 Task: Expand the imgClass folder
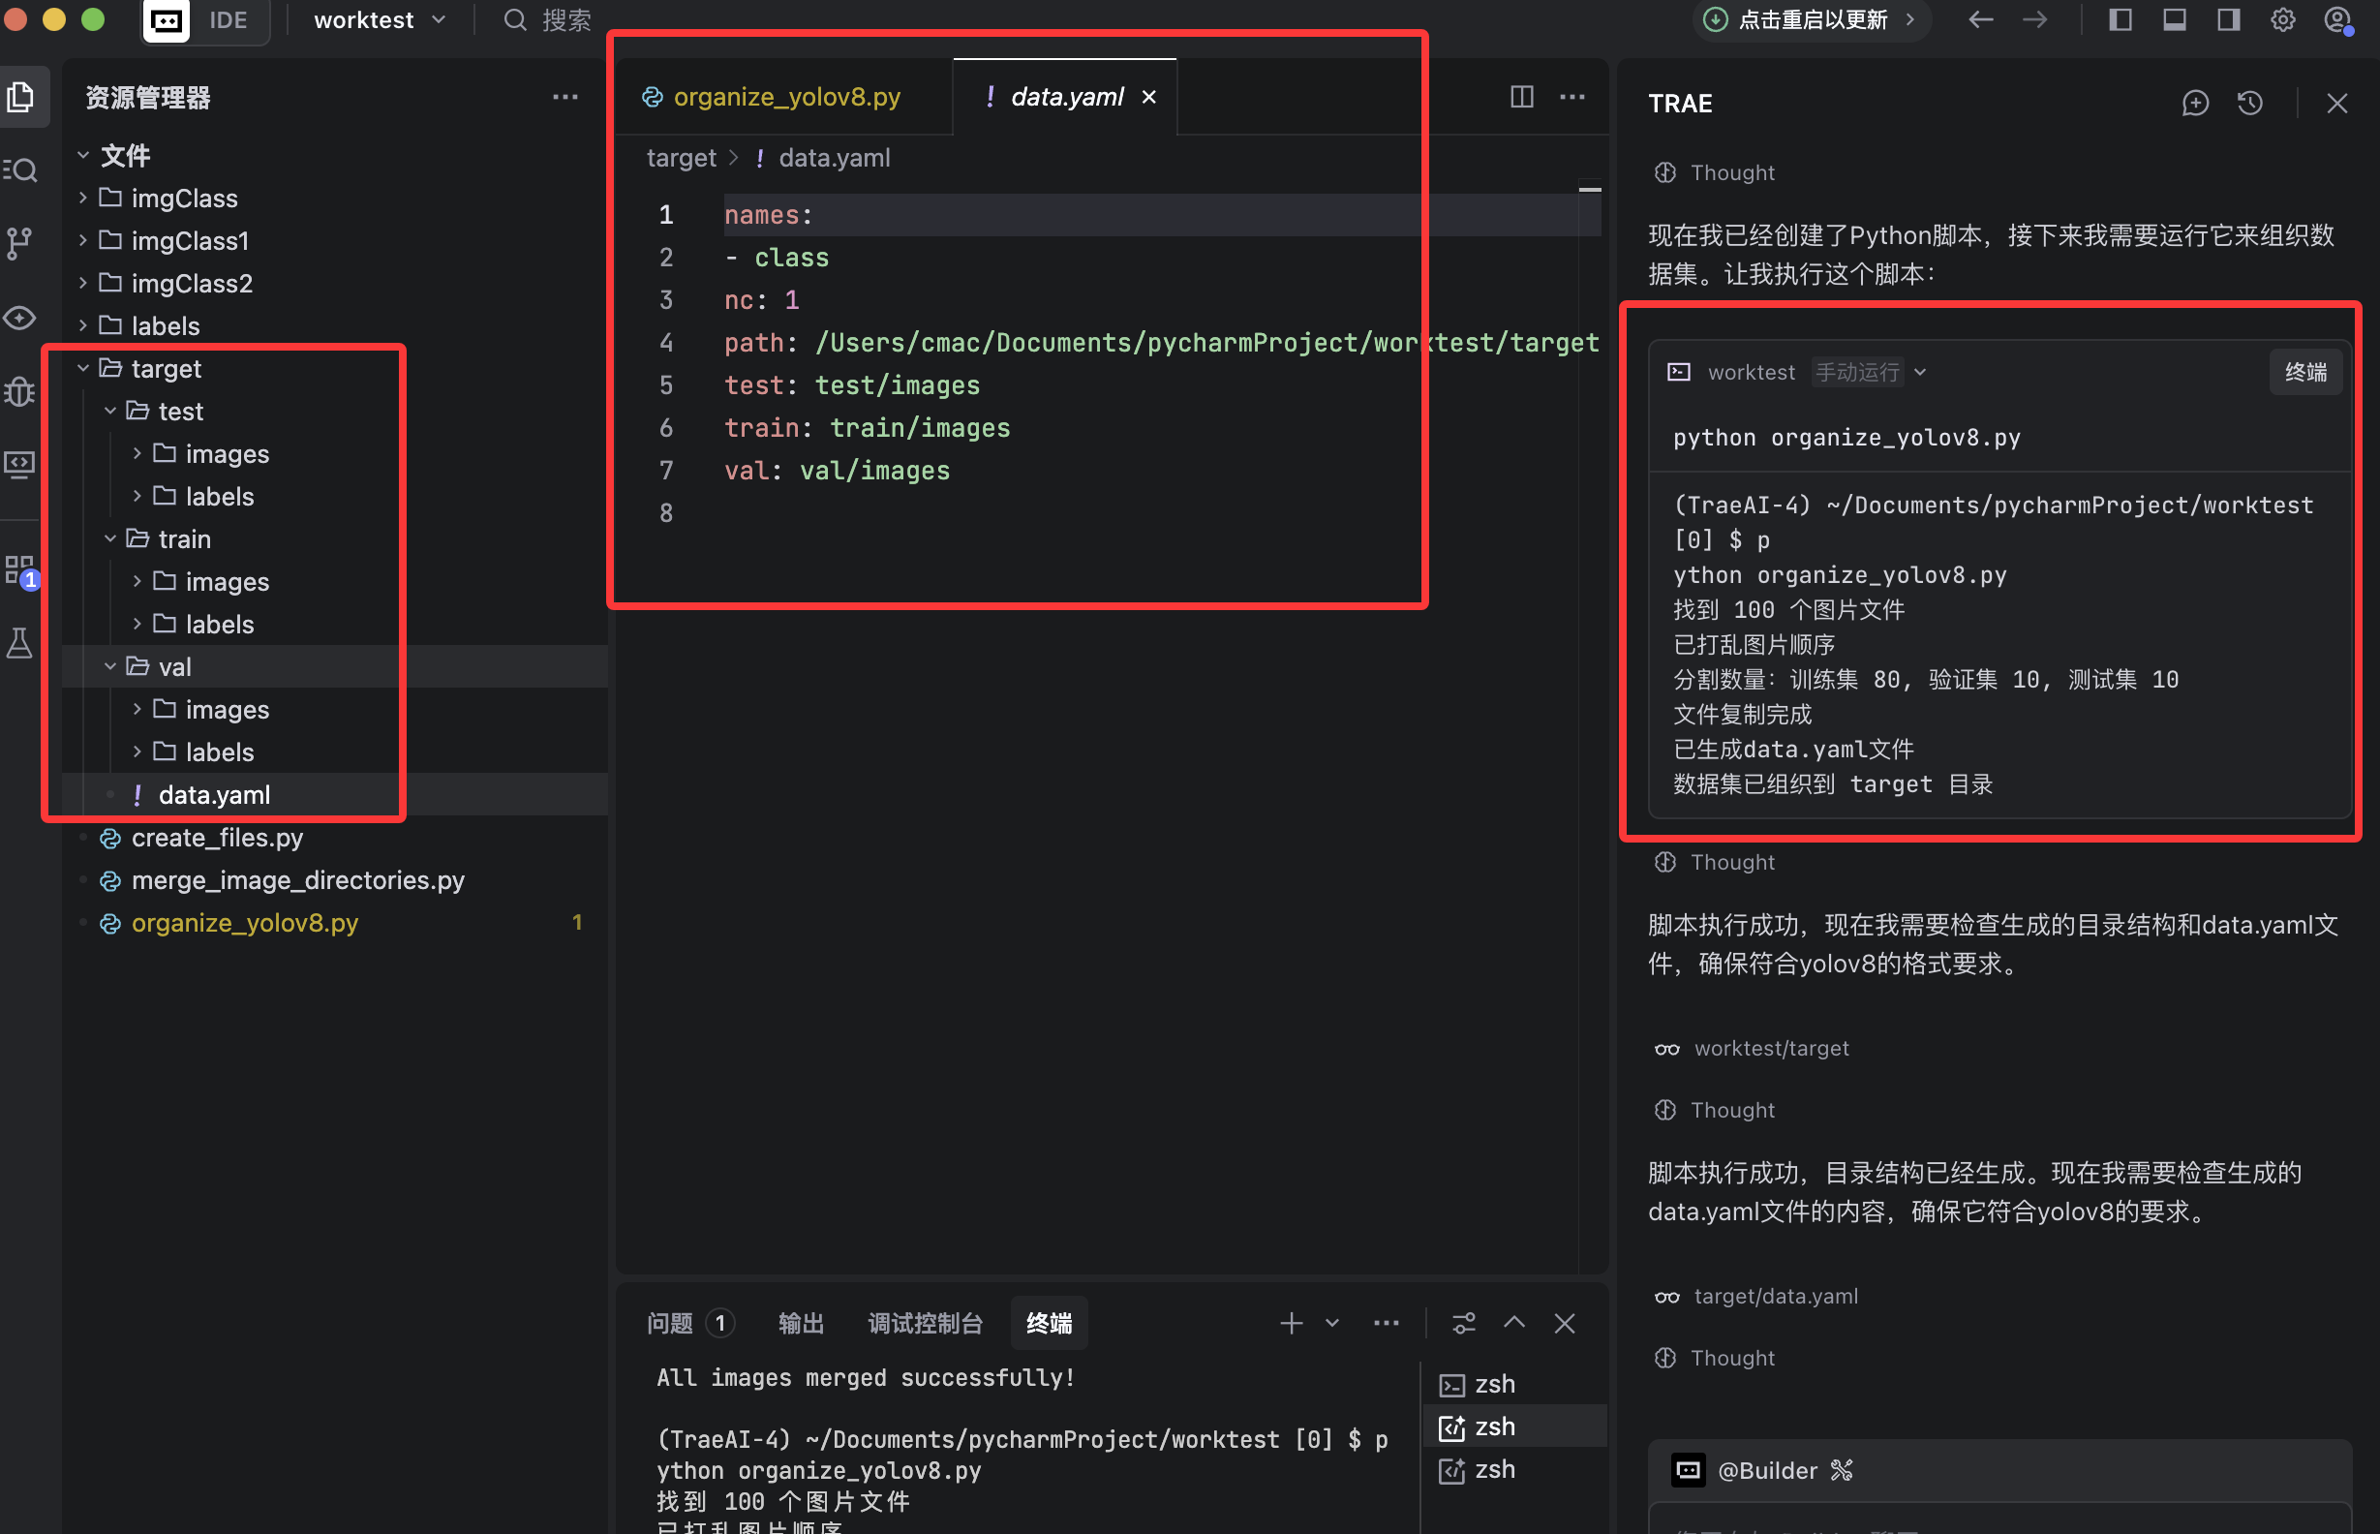[184, 199]
